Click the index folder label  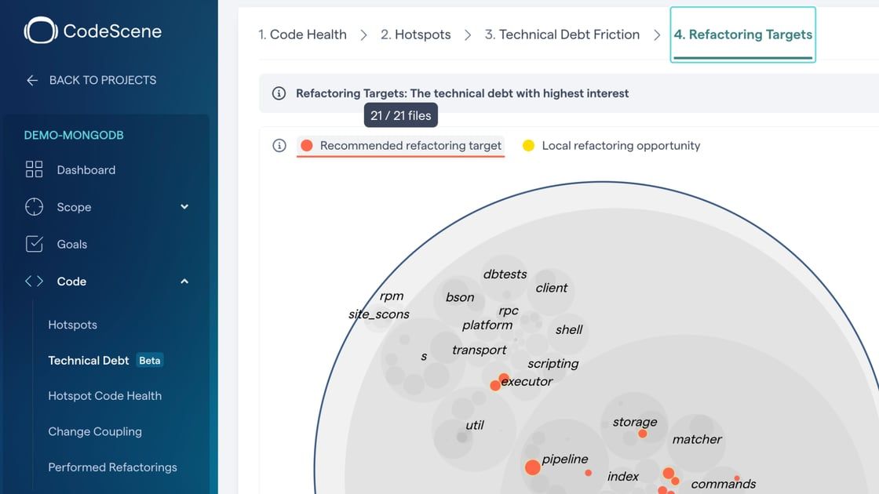623,476
